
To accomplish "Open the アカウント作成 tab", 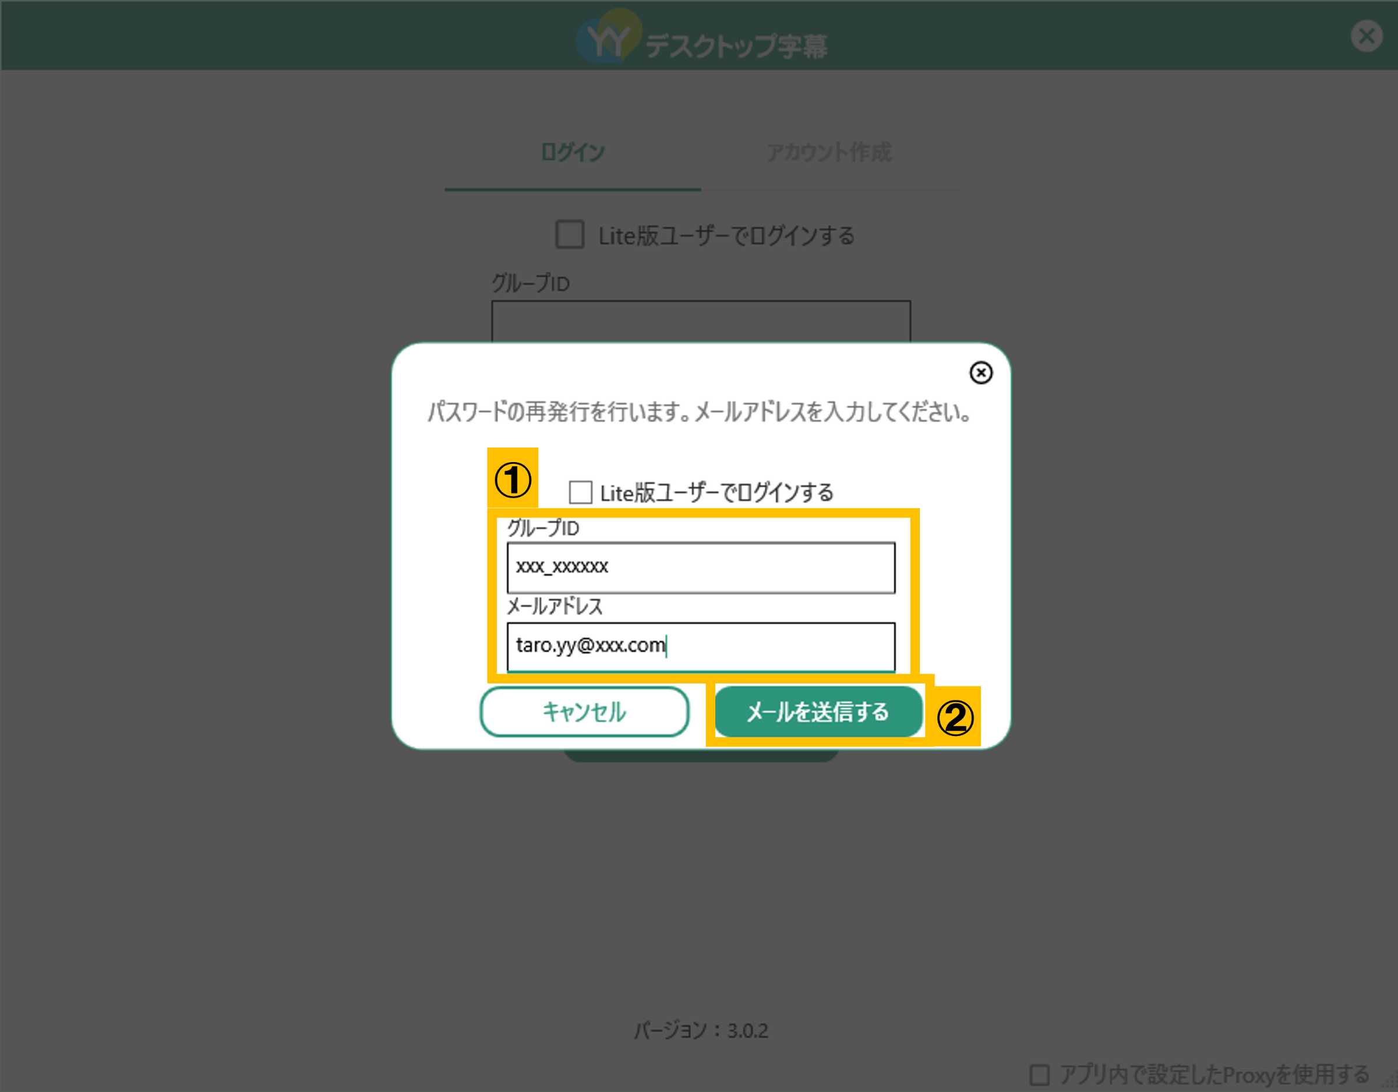I will coord(829,153).
